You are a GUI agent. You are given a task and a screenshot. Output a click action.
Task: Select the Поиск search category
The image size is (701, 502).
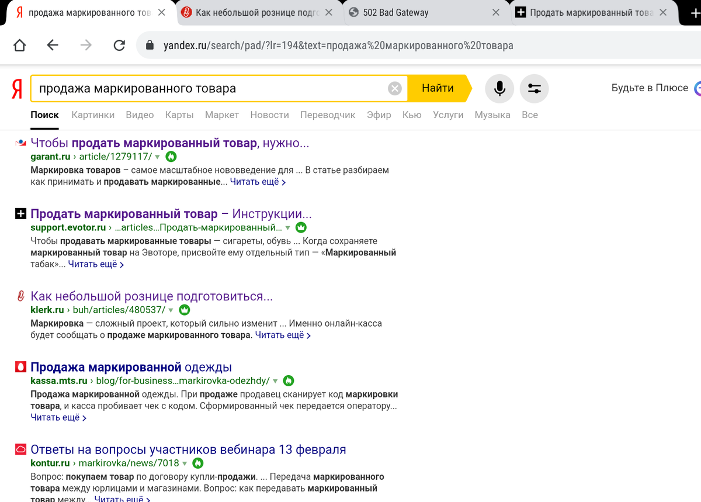pos(44,115)
